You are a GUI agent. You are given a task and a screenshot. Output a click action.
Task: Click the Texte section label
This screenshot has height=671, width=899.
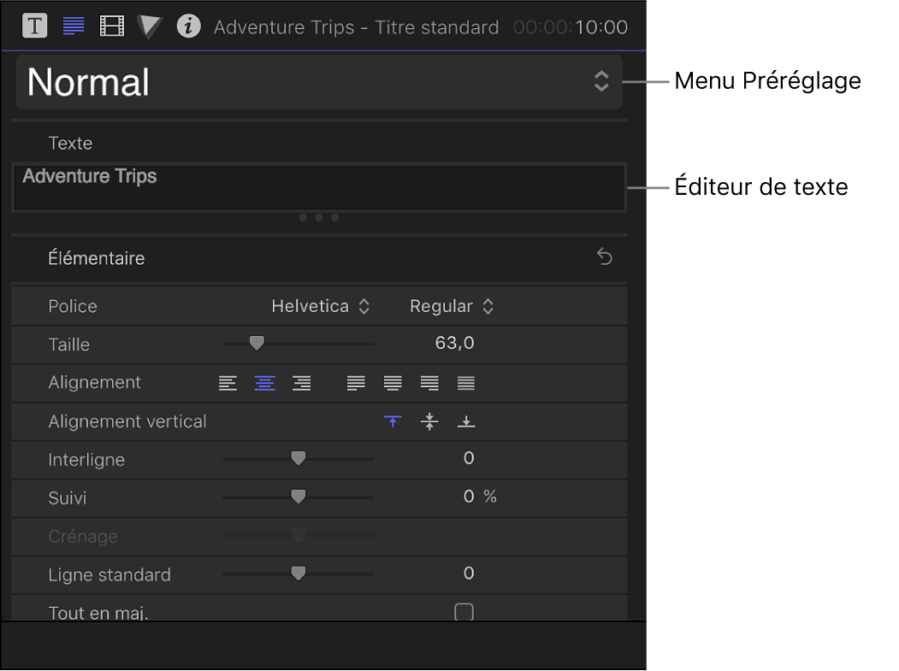coord(70,143)
